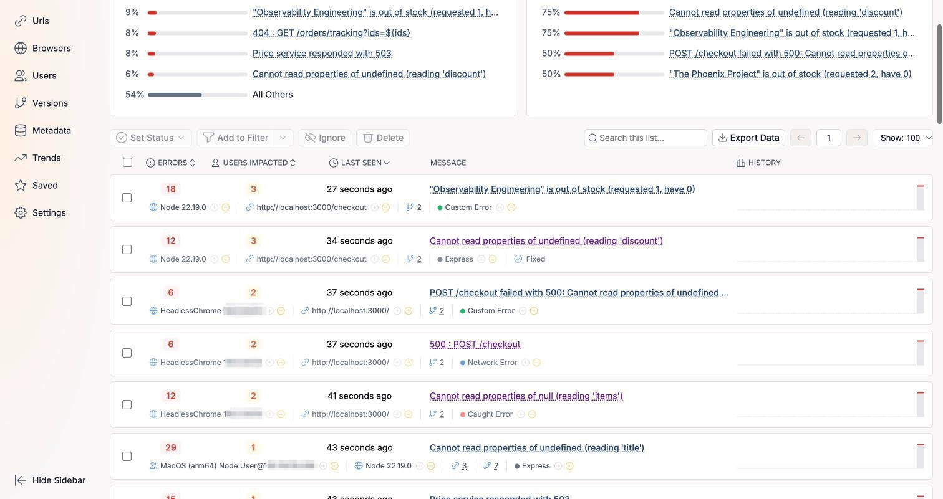Select the 'items' null error row checkbox
This screenshot has width=943, height=499.
pos(127,404)
